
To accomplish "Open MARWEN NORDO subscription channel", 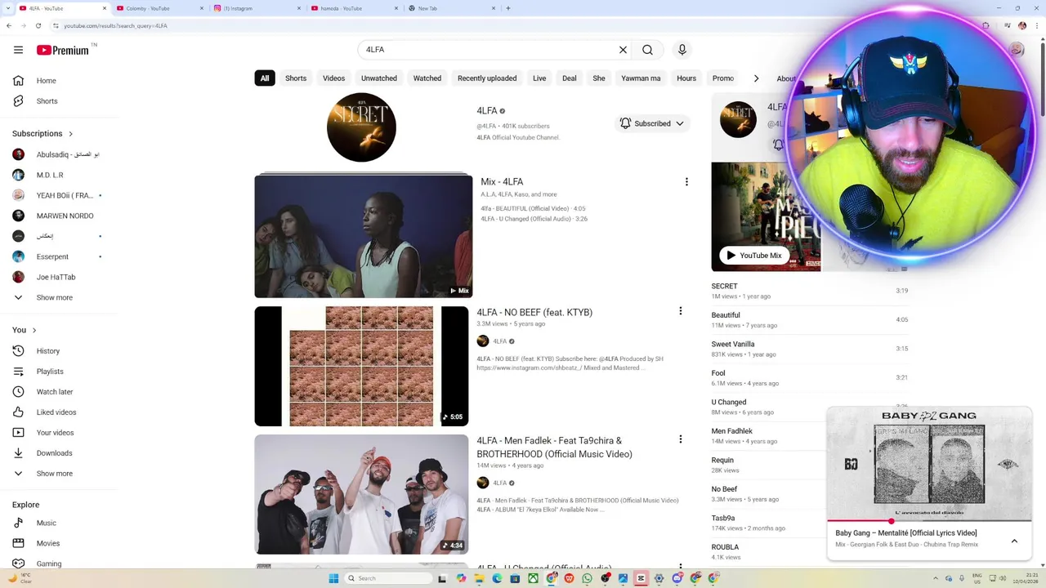I will [65, 216].
